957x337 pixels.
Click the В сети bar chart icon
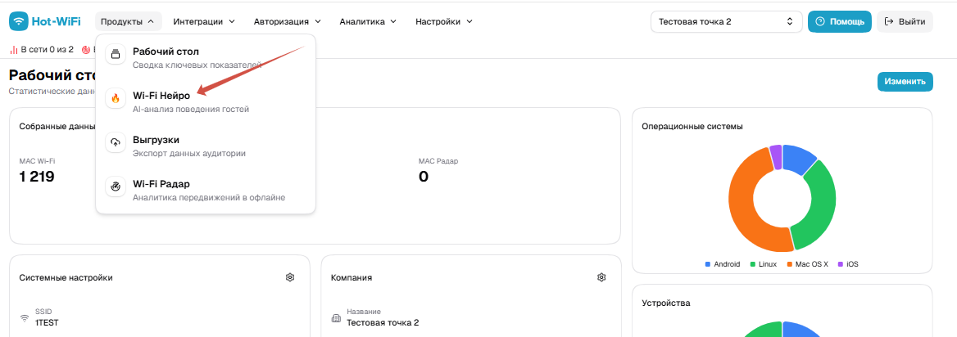click(14, 50)
